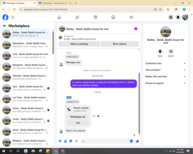Open the Luz Evely conversation
The image size is (193, 154).
click(x=26, y=99)
